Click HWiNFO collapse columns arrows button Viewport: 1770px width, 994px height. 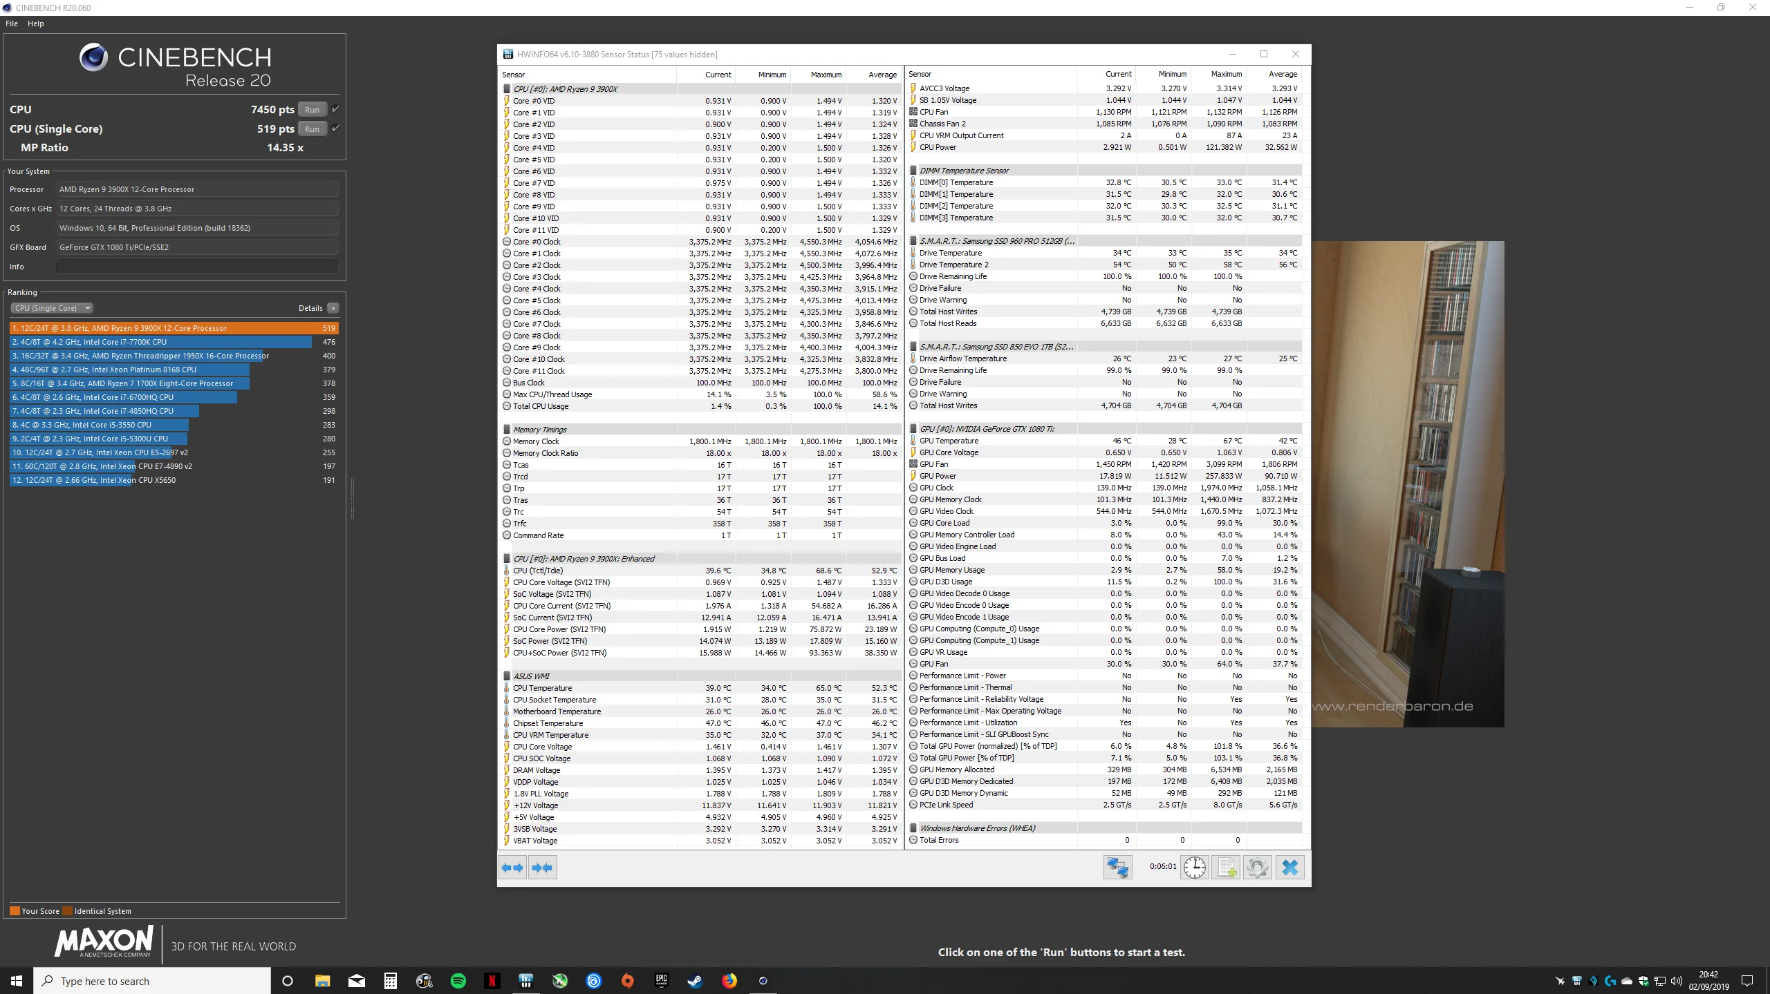(543, 868)
